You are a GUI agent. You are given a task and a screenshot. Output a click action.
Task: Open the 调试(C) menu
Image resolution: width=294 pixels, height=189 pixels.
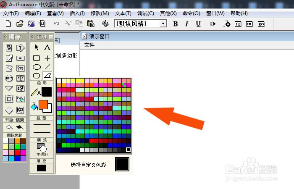coord(145,13)
